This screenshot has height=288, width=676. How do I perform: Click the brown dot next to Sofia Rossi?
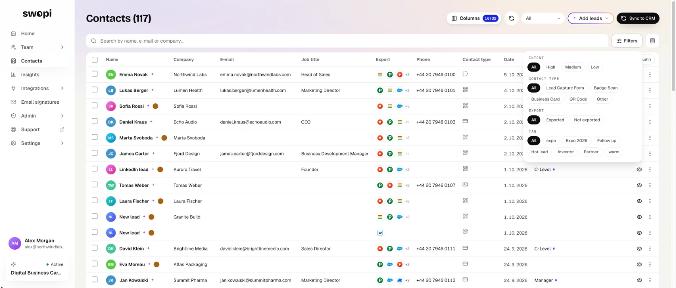[x=155, y=106]
